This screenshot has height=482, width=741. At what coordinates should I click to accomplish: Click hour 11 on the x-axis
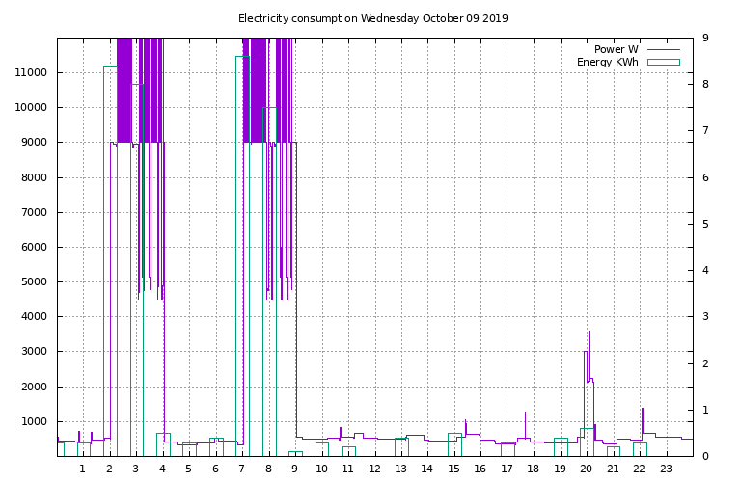click(x=347, y=469)
